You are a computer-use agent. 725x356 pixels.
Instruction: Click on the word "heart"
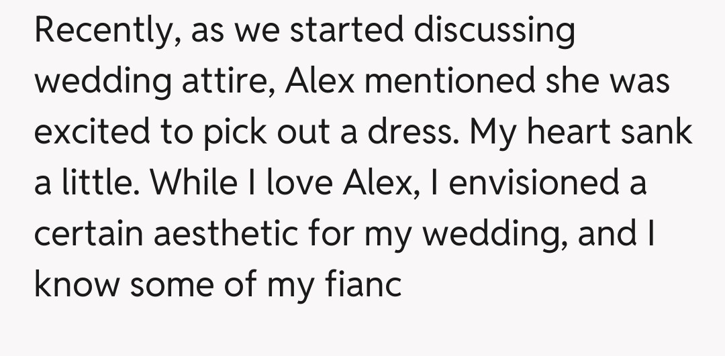pos(570,132)
